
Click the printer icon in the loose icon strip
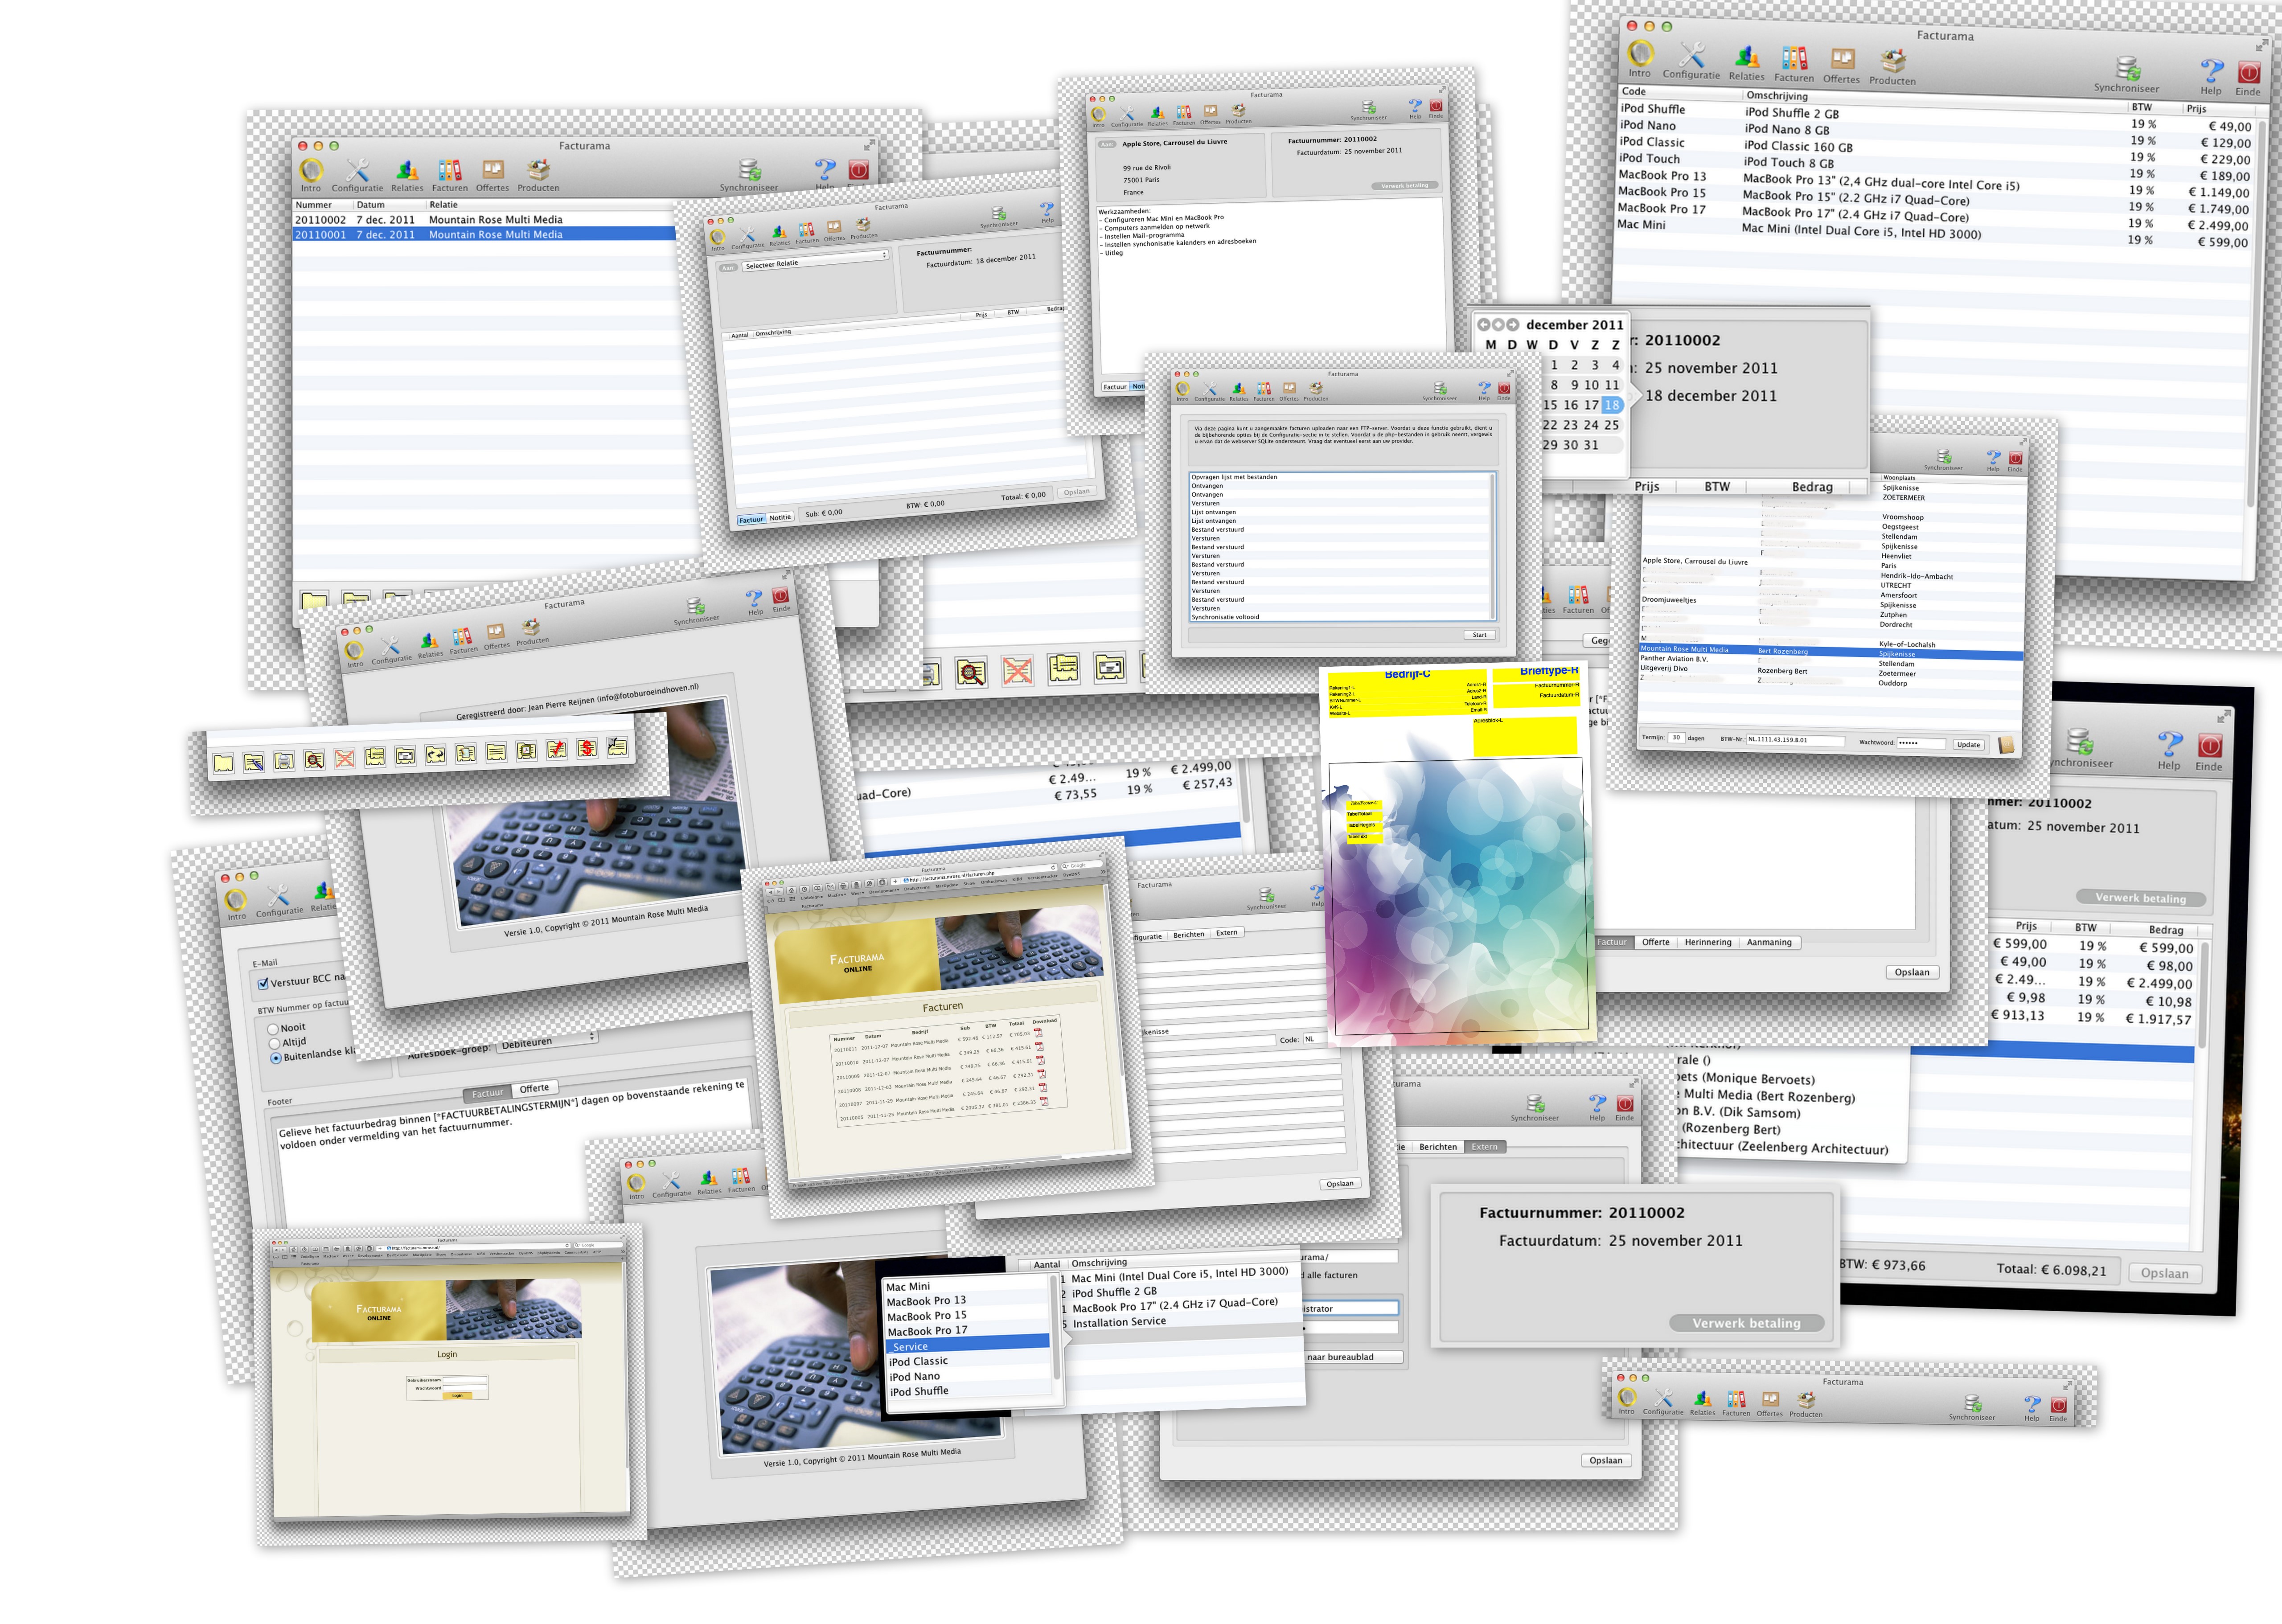[284, 761]
